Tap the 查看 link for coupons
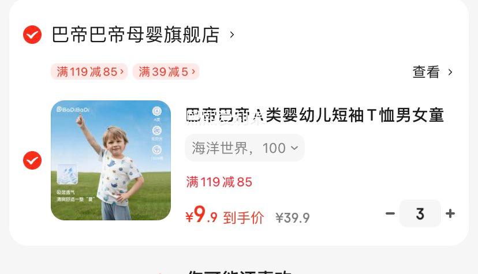The height and width of the screenshot is (274, 478). [x=426, y=72]
